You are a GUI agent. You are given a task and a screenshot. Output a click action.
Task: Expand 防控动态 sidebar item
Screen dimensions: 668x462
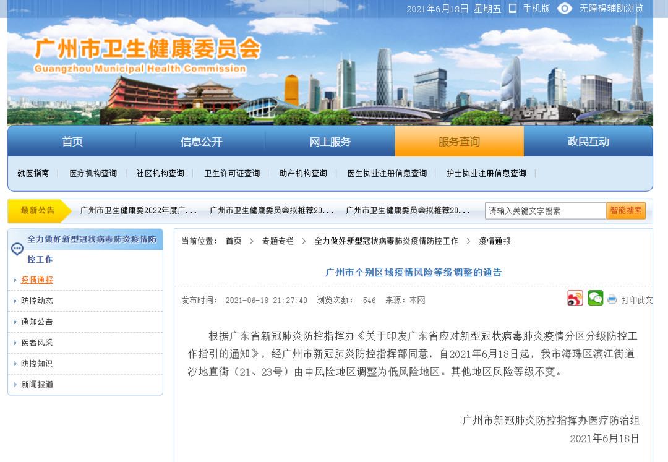coord(37,301)
